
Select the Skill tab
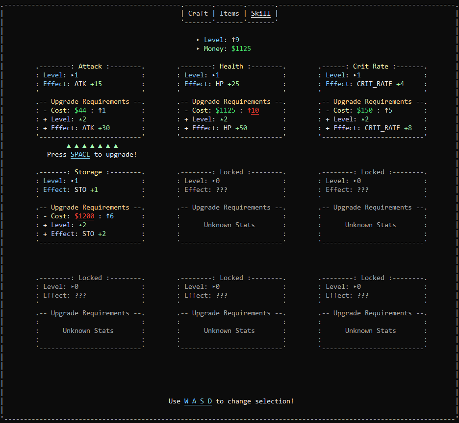pos(260,13)
